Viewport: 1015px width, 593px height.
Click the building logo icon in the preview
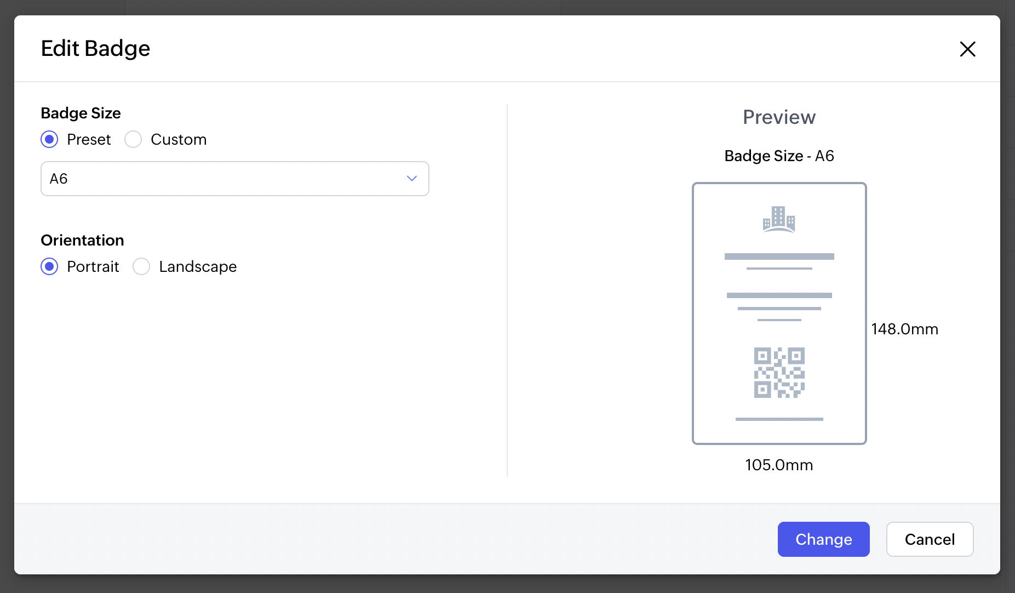click(x=779, y=219)
